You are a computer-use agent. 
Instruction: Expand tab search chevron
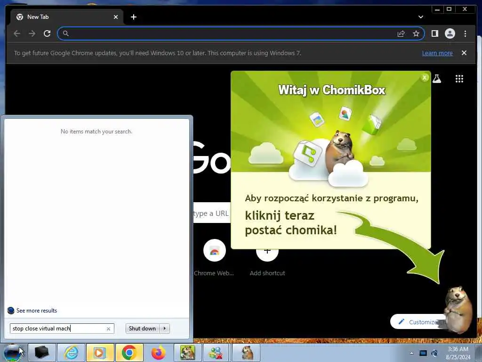pyautogui.click(x=420, y=17)
